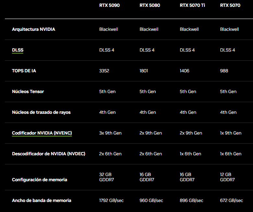This screenshot has height=212, width=253.
Task: Select the Configuración de memoria row label
Action: pos(40,180)
